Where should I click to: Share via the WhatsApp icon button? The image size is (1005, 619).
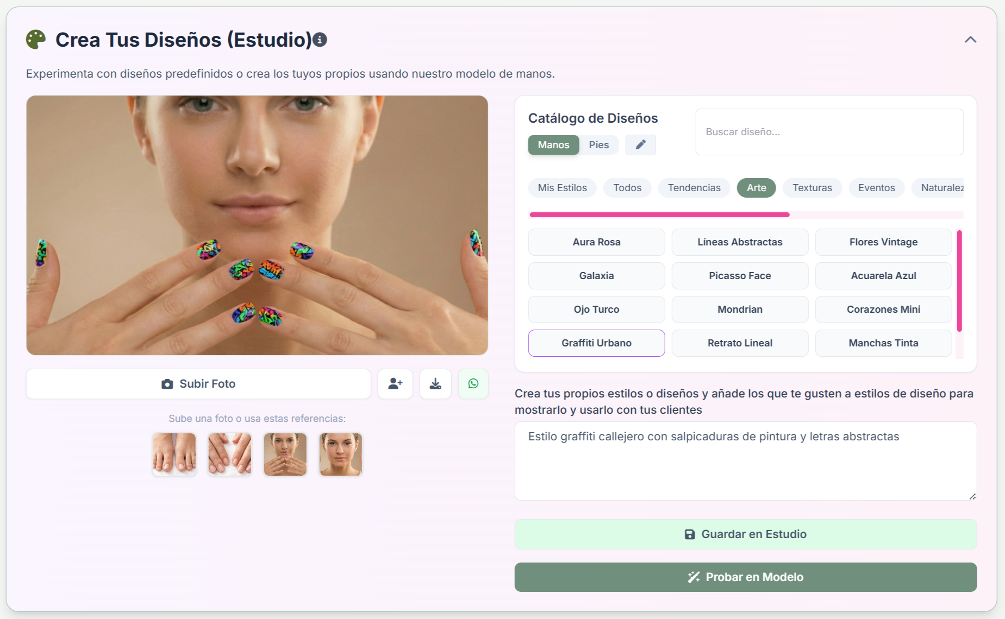click(473, 384)
